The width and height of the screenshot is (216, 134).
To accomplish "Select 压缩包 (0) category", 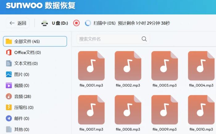I will [x=35, y=107].
